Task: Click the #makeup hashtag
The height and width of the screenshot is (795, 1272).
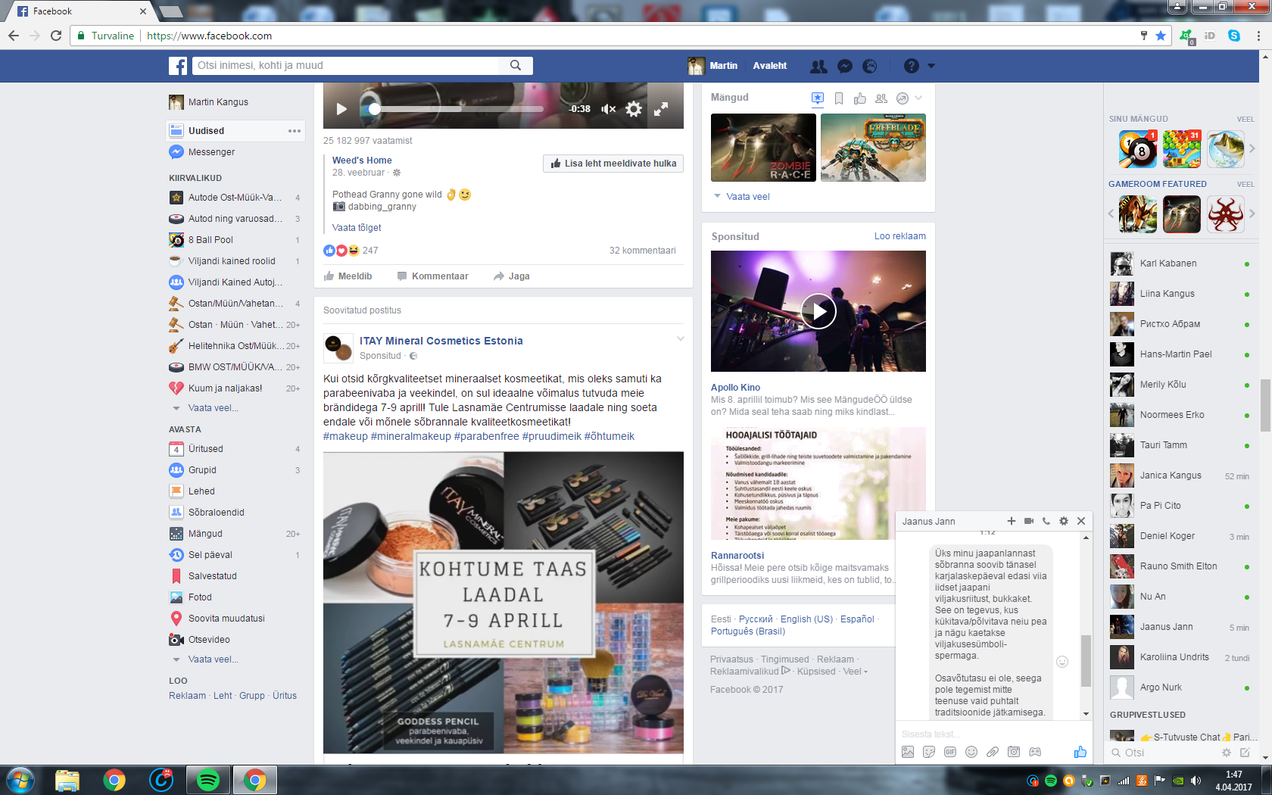Action: 345,436
